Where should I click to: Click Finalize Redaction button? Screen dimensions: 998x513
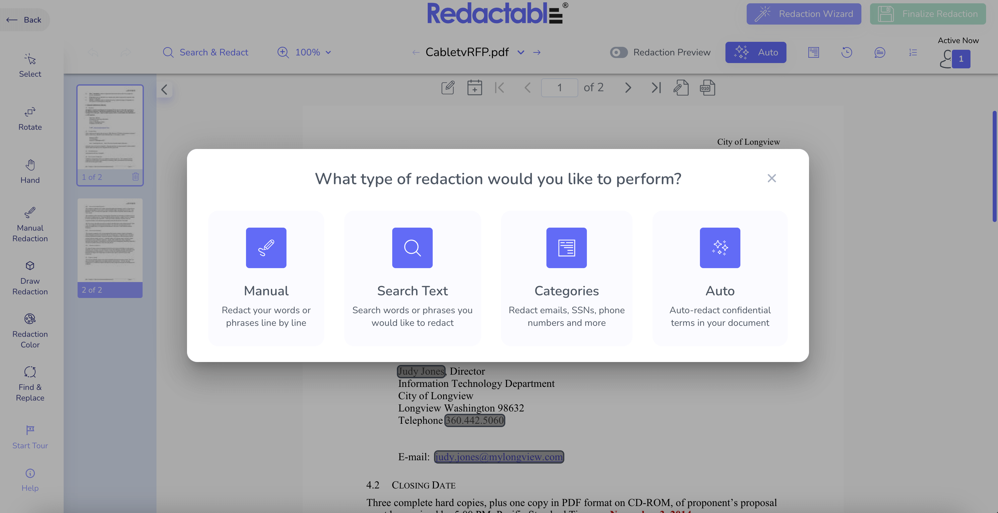click(927, 14)
